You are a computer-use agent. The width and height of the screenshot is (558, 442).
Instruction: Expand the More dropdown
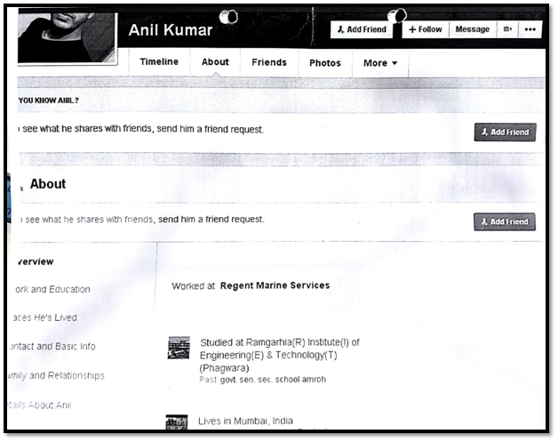(380, 63)
